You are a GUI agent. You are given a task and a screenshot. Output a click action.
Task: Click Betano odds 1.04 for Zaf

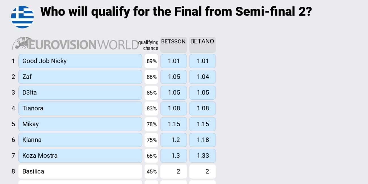(x=202, y=77)
